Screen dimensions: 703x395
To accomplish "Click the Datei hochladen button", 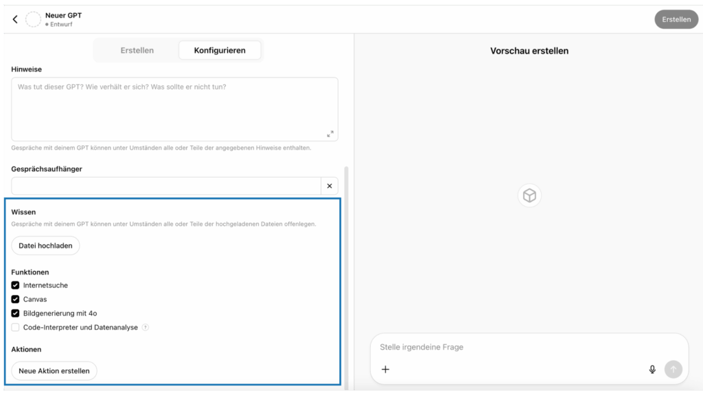I will click(45, 246).
